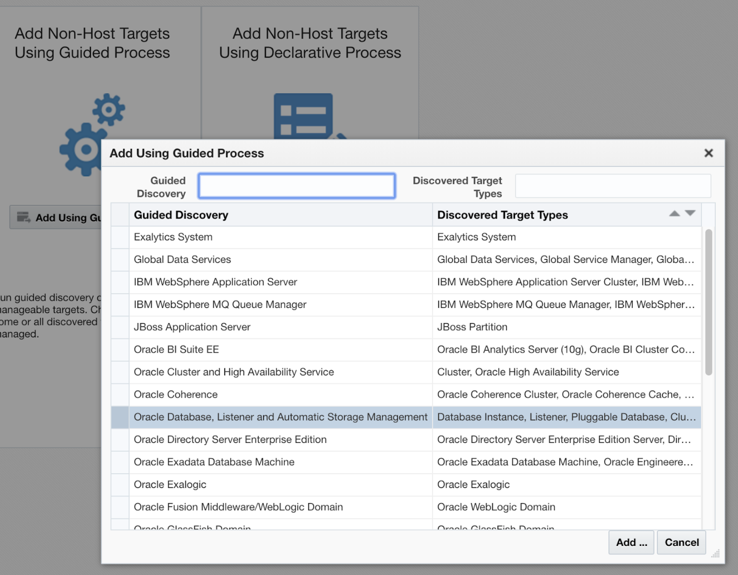Select the Oracle BI Suite EE row

(406, 350)
